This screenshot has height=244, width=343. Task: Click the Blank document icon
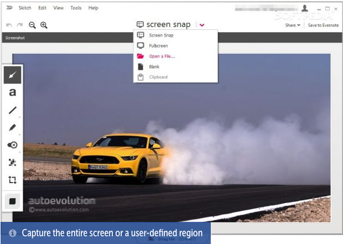coord(141,66)
